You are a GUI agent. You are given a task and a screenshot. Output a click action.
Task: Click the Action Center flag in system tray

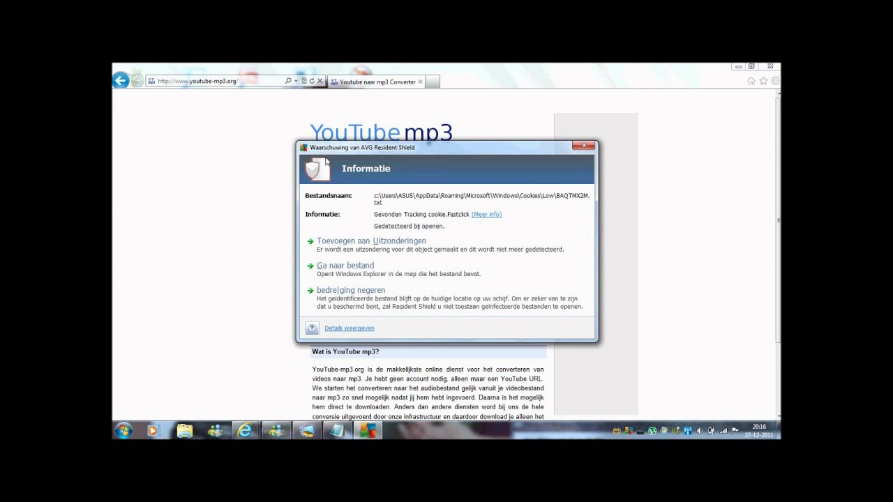(734, 431)
